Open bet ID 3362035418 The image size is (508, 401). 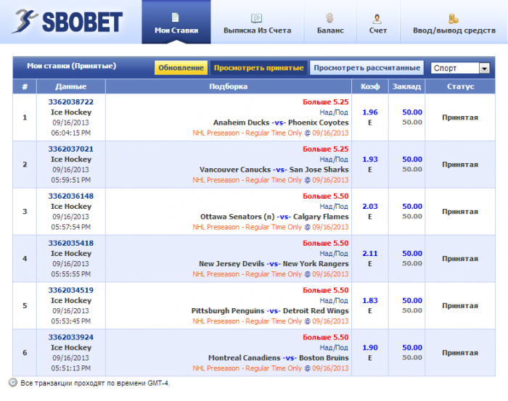pyautogui.click(x=71, y=243)
